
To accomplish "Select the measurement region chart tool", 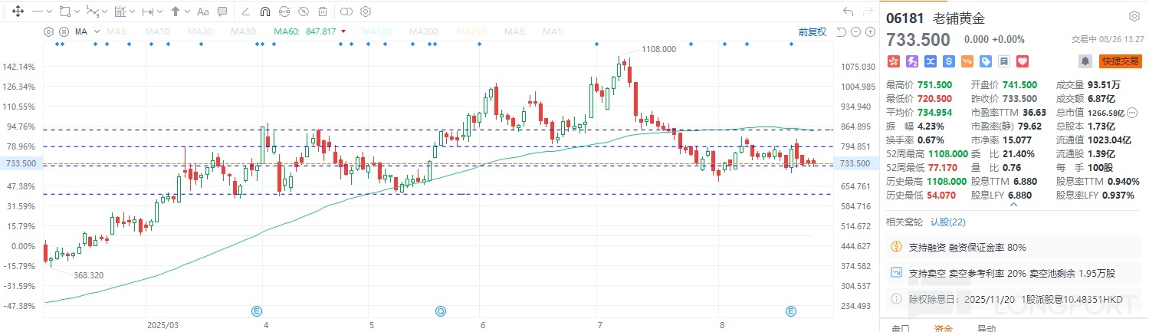I will click(x=120, y=12).
